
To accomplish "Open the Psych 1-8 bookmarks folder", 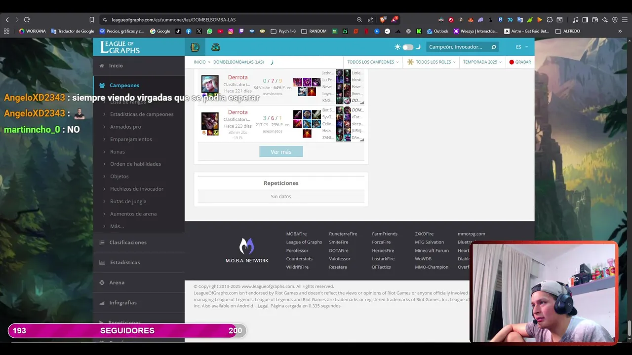I will [284, 31].
